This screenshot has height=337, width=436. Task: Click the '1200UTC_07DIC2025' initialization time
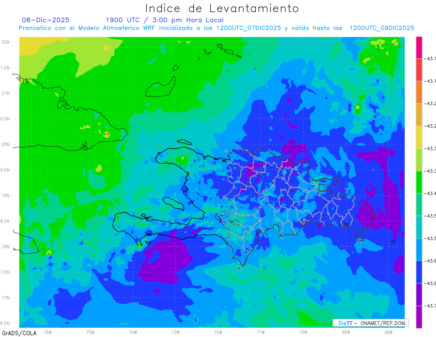pos(249,28)
